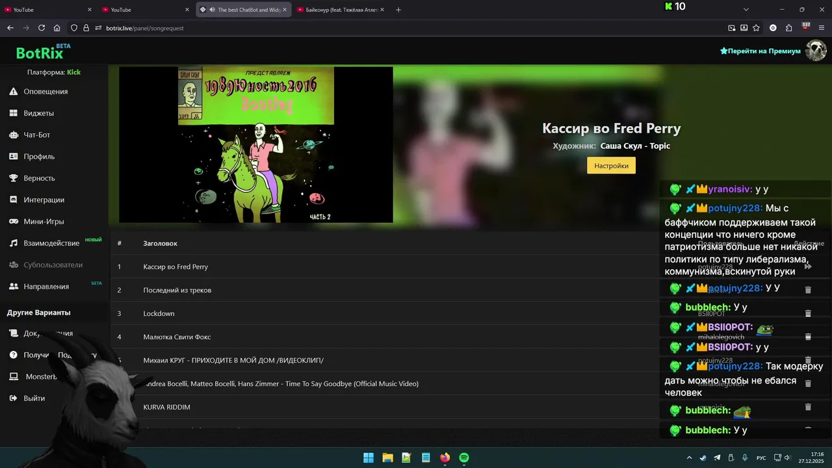The height and width of the screenshot is (468, 832).
Task: Delete Andrea Bocelli track from queue
Action: (808, 383)
